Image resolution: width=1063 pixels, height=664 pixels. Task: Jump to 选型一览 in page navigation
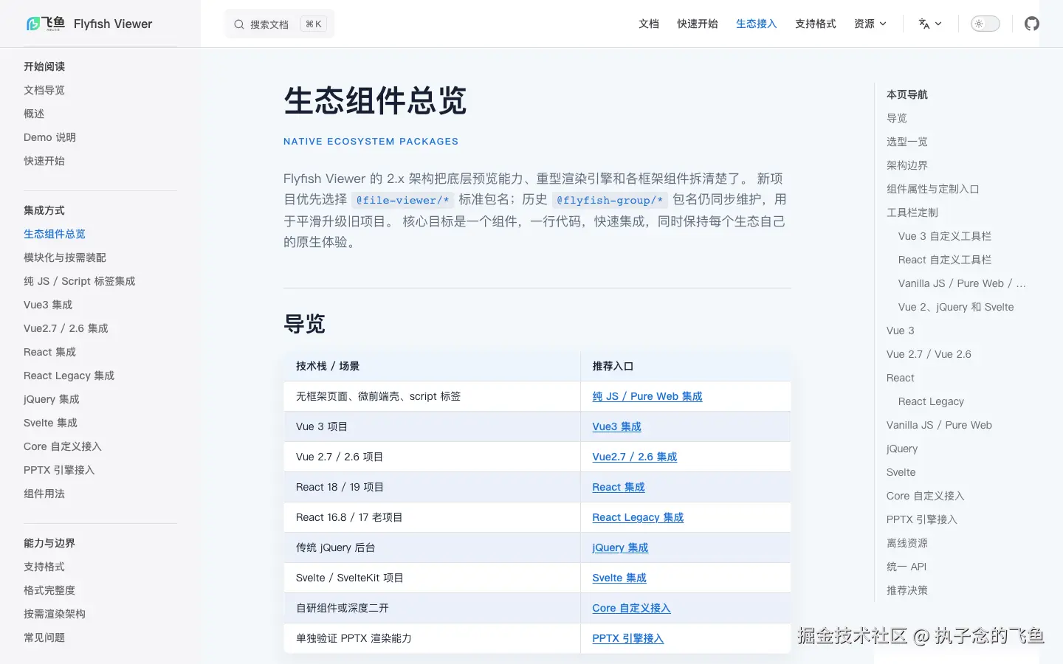click(x=907, y=142)
